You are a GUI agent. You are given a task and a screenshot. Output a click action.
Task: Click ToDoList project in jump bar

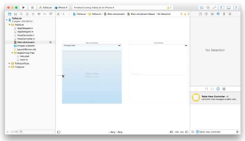(x=79, y=14)
